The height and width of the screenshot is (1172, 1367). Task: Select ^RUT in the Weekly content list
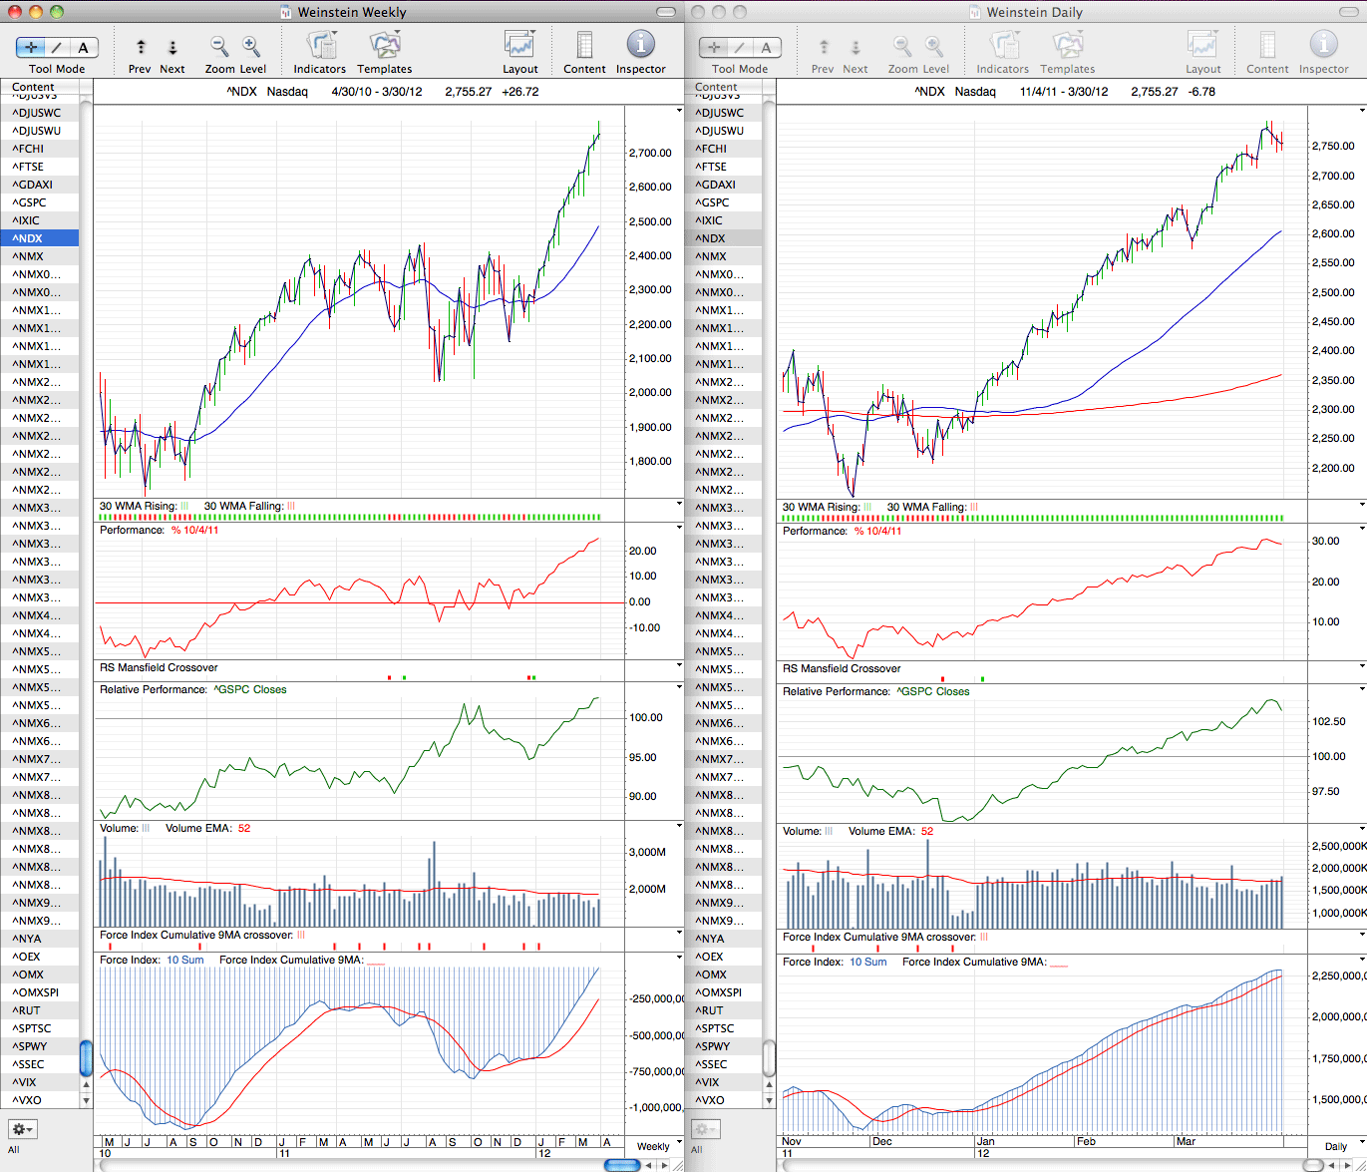pos(40,1010)
